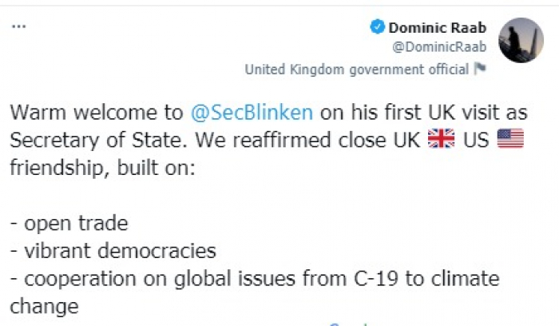
Task: Click the Dominic Raab display name
Action: [x=437, y=28]
